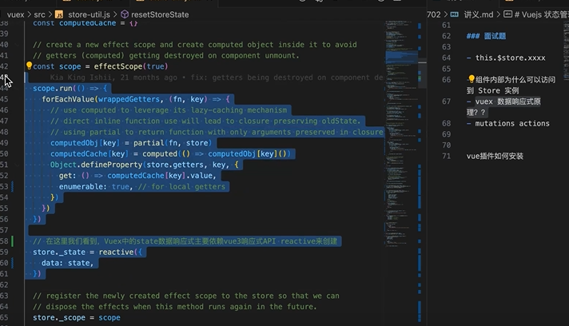Click the '### 面试题' heading in markdown
569x326 pixels.
(486, 36)
